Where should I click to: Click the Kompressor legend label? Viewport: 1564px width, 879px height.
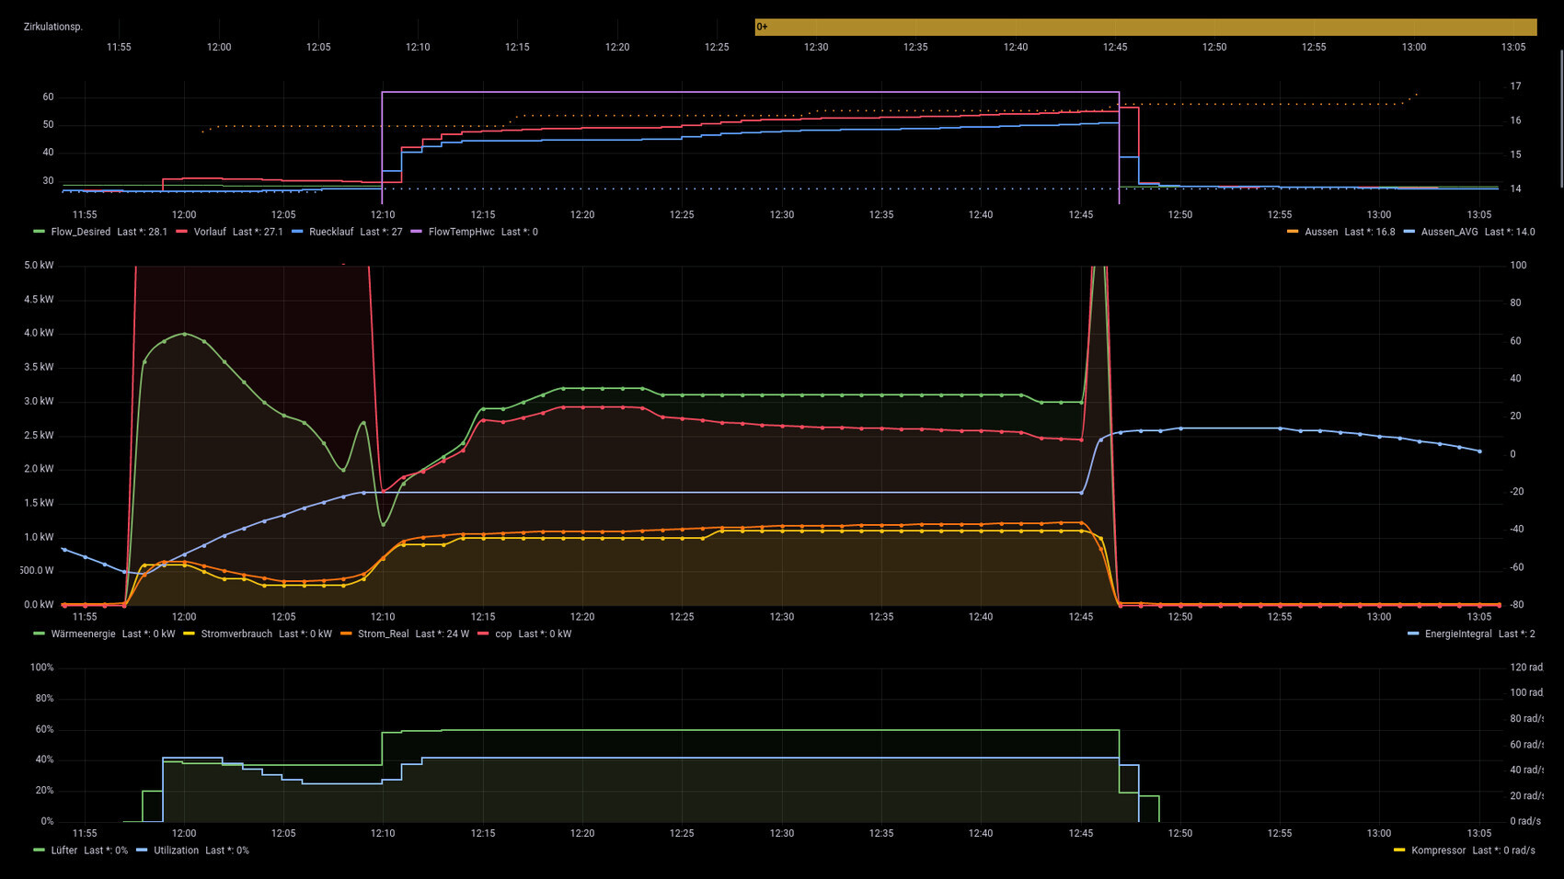coord(1438,850)
